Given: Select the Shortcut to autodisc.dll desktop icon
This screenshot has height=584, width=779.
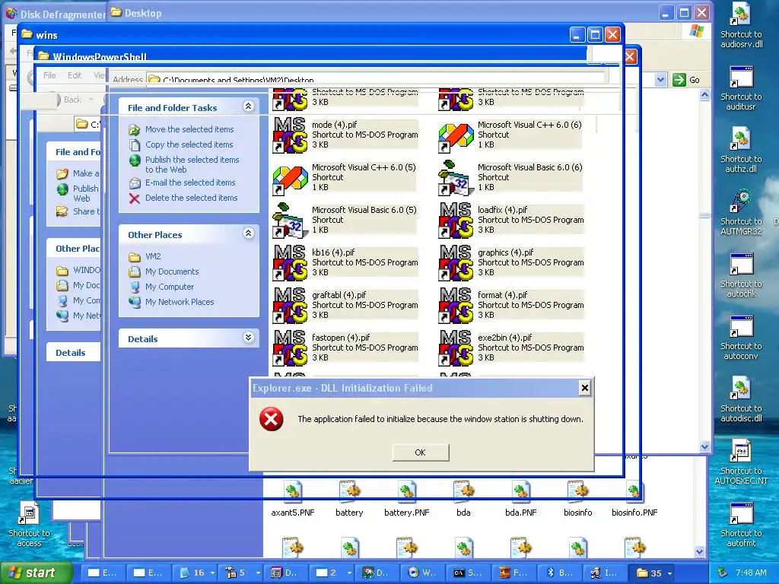Looking at the screenshot, I should 741,389.
